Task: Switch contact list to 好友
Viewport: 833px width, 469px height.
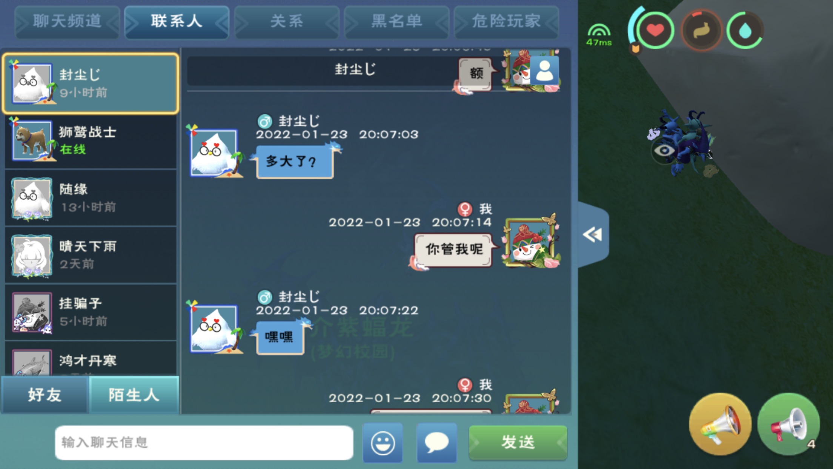Action: pyautogui.click(x=45, y=395)
